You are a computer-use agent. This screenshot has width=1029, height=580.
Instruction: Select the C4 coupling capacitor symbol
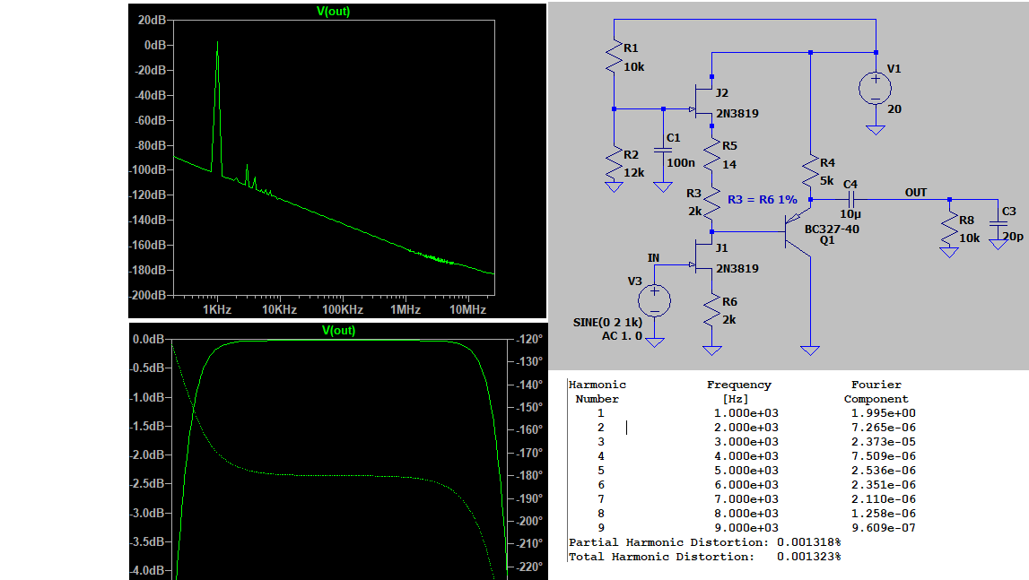coord(850,199)
